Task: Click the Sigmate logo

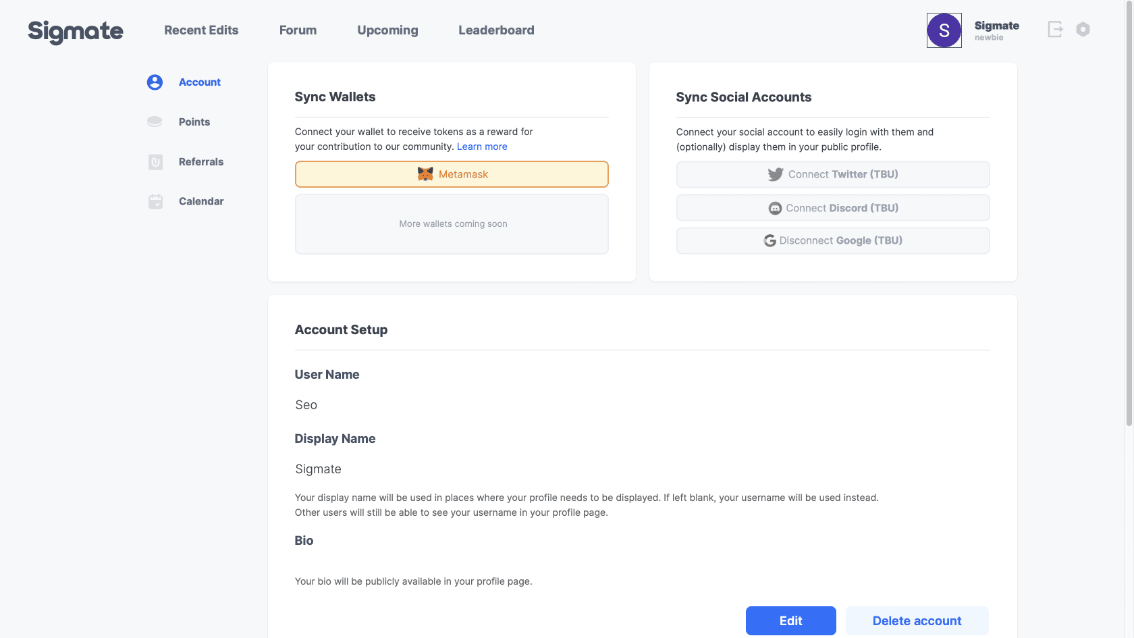Action: click(x=76, y=31)
